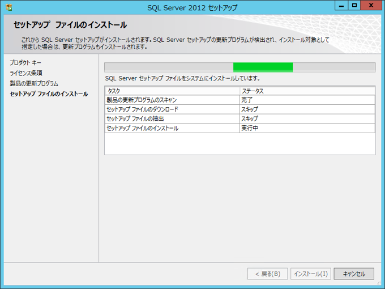Click the SQL Server setup icon in title bar
Image resolution: width=385 pixels, height=289 pixels.
pos(9,7)
